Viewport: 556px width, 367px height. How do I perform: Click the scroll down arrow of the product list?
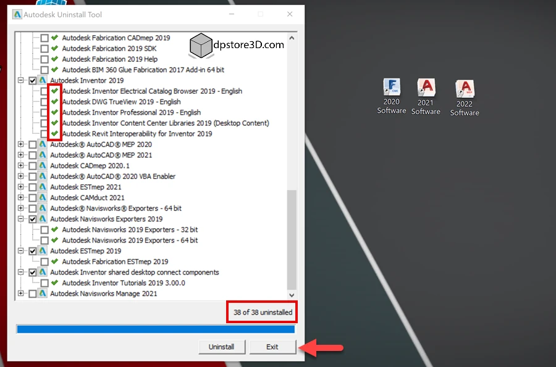coord(292,295)
